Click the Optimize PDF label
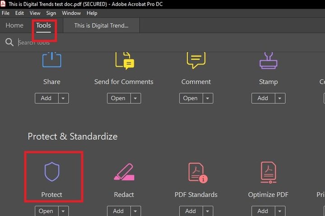 click(268, 195)
